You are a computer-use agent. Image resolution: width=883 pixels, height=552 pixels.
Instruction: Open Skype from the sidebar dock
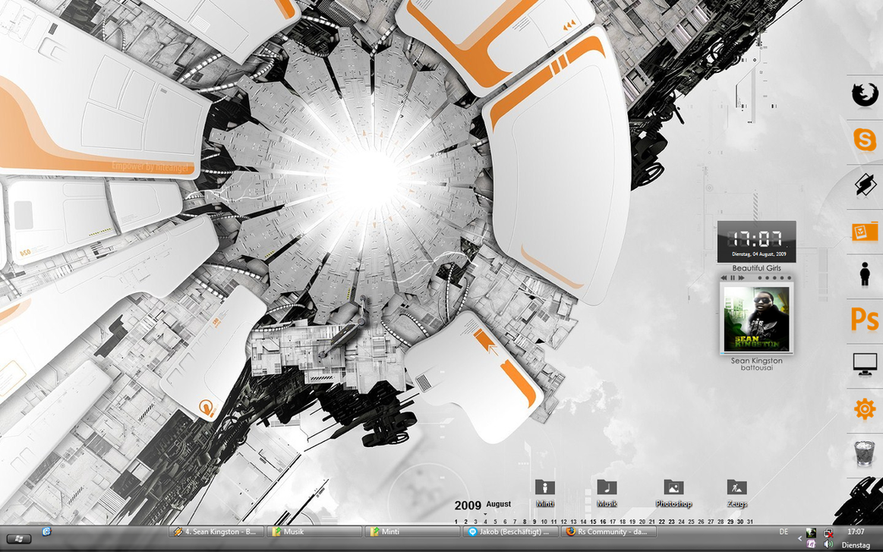pos(864,140)
